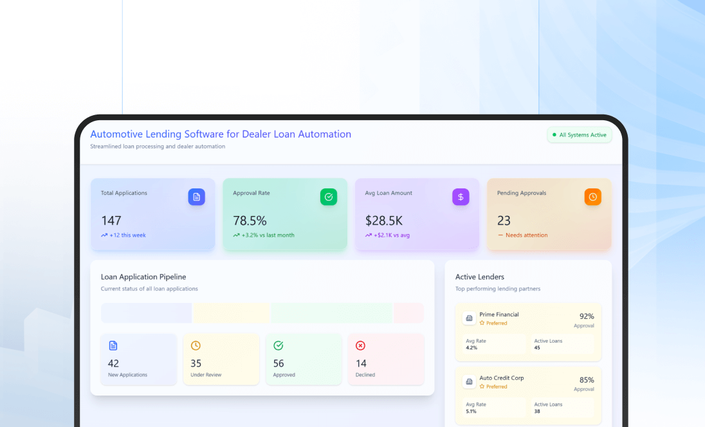Select the Approval Rate checkmark icon

click(x=329, y=197)
